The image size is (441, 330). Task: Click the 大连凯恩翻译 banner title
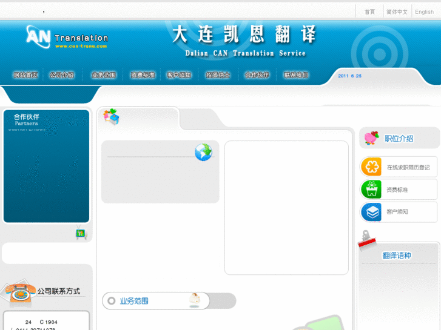(x=244, y=35)
